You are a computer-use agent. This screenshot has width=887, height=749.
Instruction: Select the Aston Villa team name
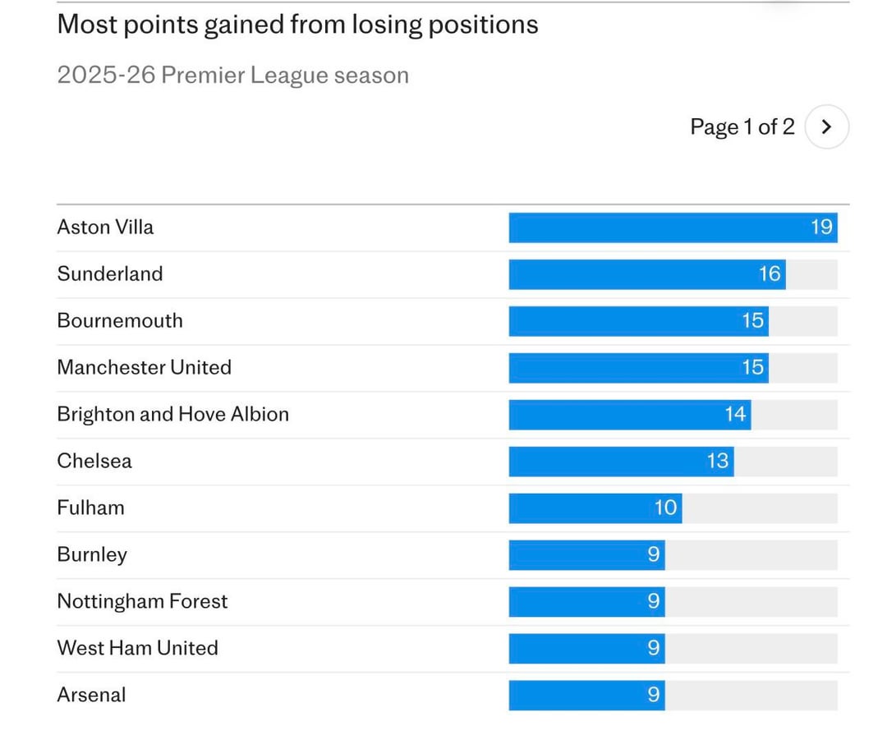coord(105,227)
